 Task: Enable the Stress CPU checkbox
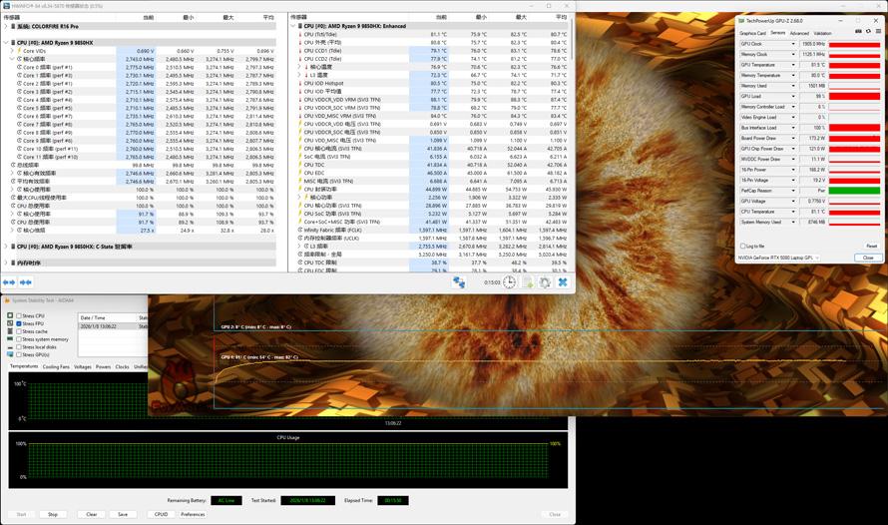tap(19, 316)
